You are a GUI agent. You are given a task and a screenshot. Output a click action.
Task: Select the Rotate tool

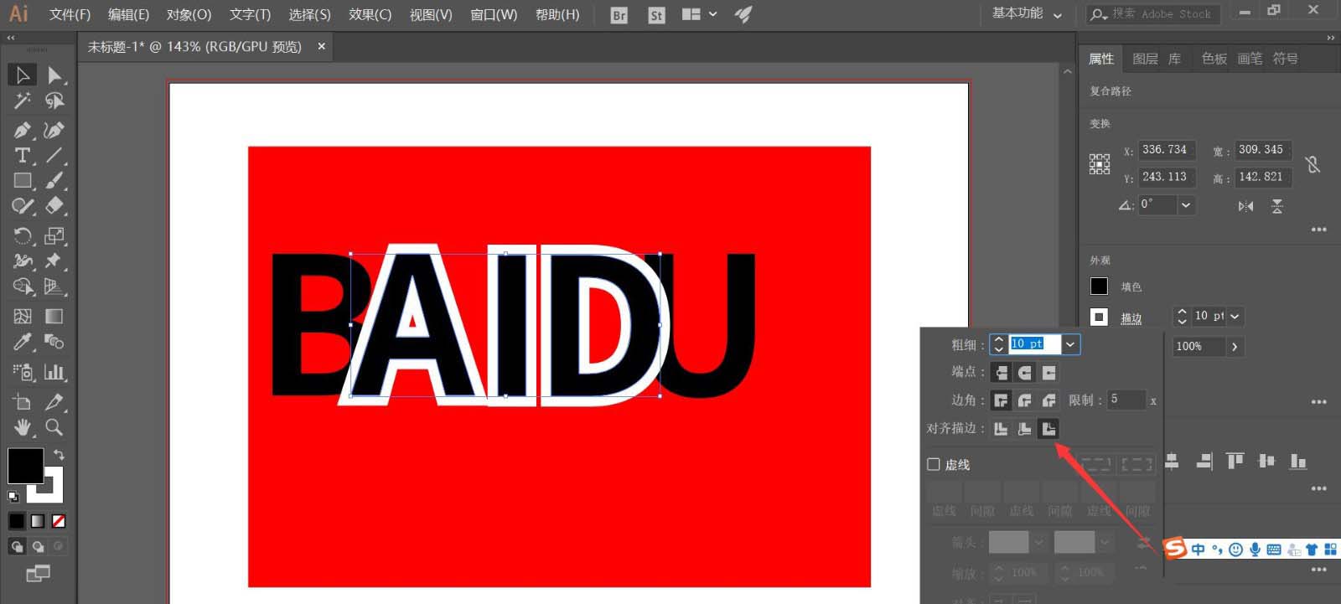click(23, 235)
